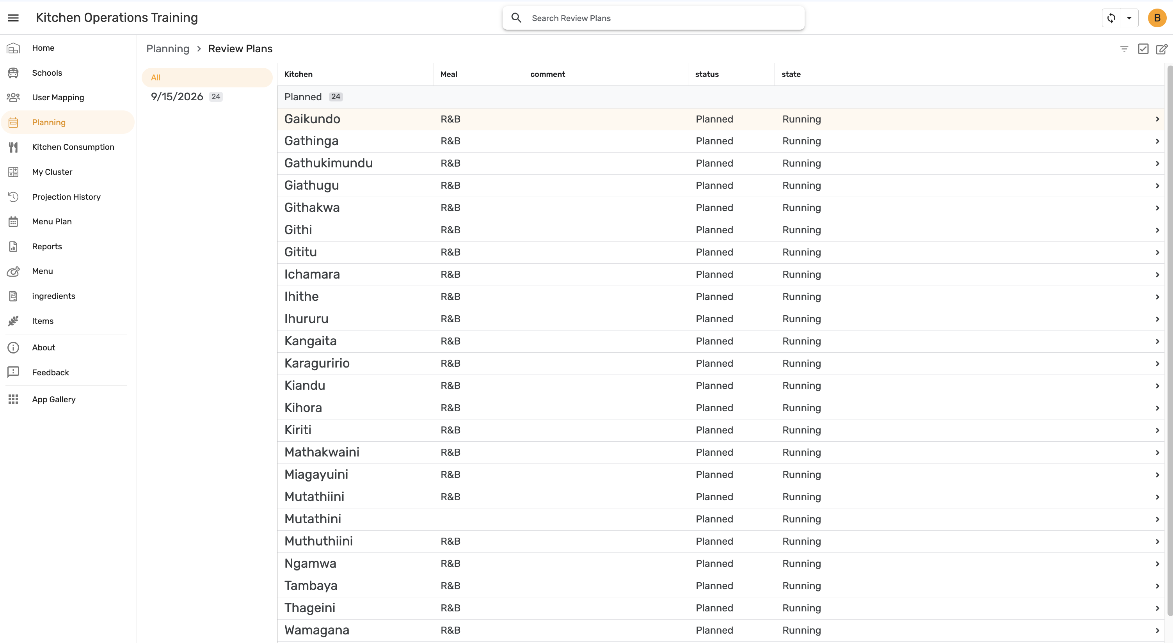This screenshot has height=643, width=1173.
Task: Open Home from the sidebar
Action: (68, 48)
